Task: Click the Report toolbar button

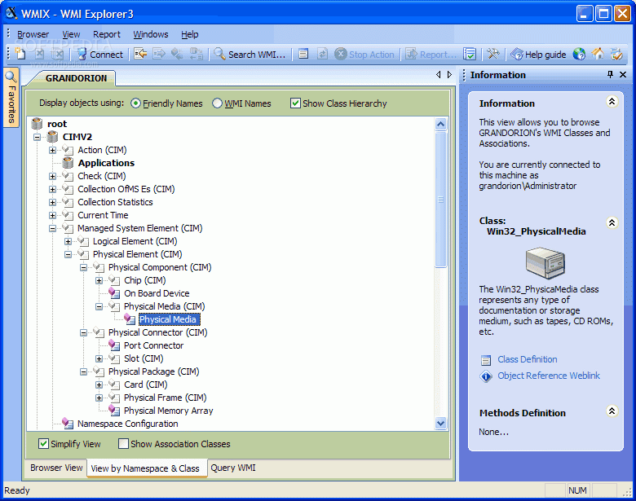Action: point(431,55)
